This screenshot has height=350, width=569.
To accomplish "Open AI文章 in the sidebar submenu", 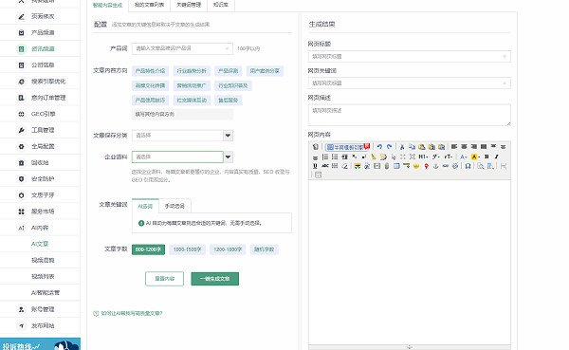I will (40, 244).
